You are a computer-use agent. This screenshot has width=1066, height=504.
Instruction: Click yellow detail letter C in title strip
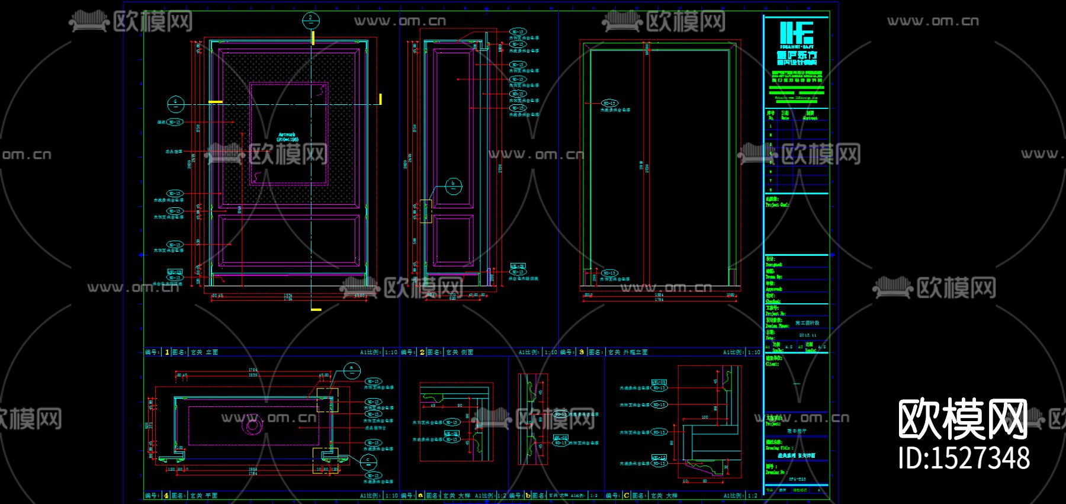pos(627,496)
